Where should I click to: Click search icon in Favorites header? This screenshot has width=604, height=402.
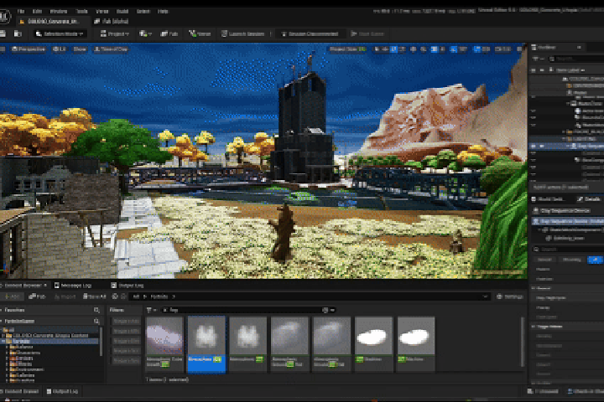pyautogui.click(x=96, y=310)
